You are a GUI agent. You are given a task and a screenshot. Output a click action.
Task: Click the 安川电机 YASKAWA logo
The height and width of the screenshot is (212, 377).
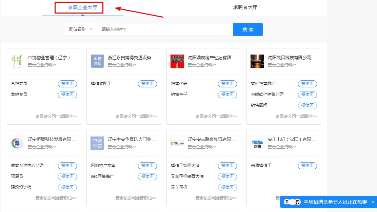pyautogui.click(x=257, y=143)
